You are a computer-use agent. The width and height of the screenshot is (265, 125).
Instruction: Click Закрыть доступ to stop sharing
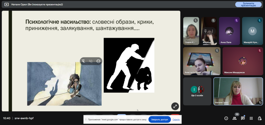pos(159,120)
